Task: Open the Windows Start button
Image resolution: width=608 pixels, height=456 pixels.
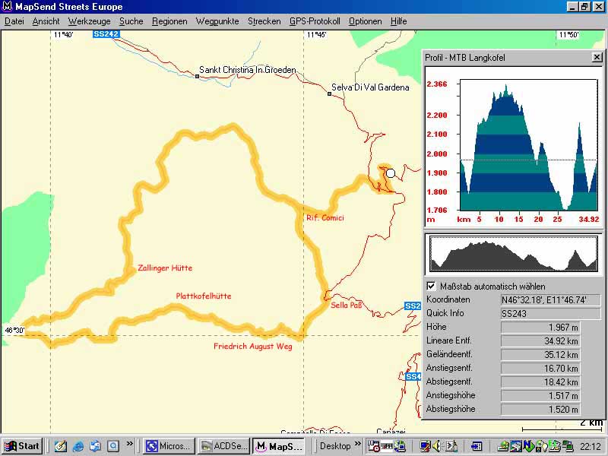Action: [22, 446]
